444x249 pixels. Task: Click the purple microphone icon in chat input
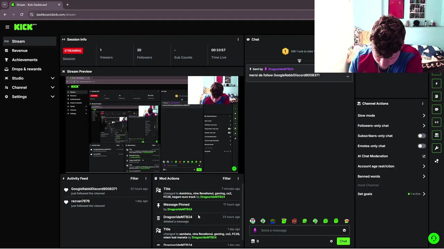click(255, 230)
